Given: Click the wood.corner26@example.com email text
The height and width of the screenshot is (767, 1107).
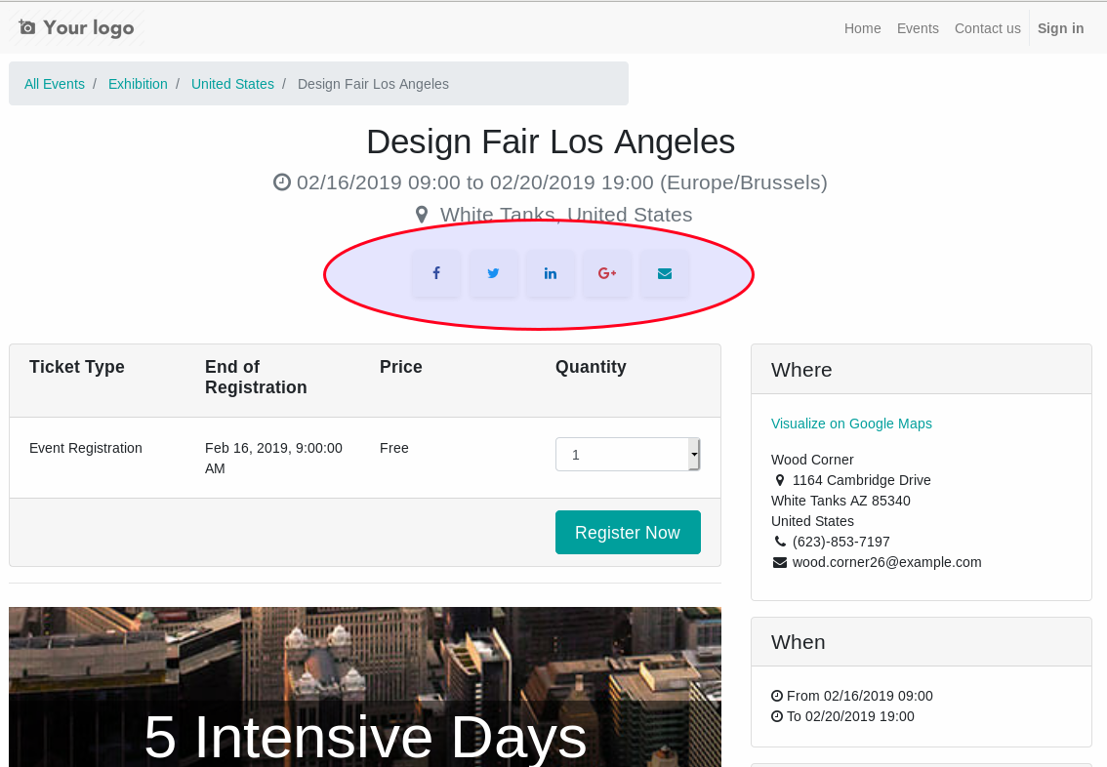Looking at the screenshot, I should tap(886, 562).
